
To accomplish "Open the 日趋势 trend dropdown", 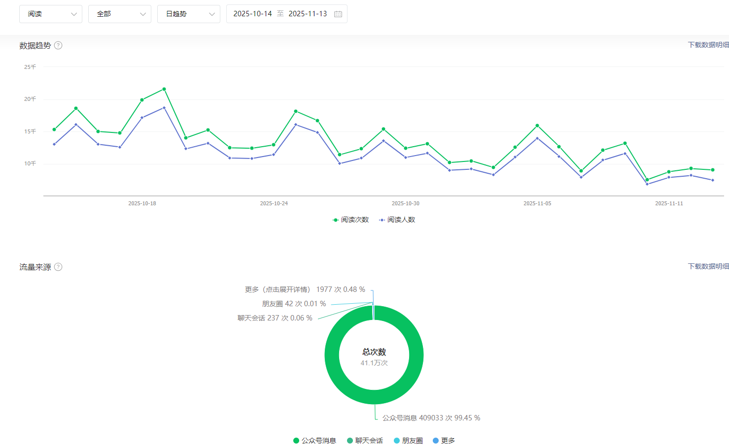I will tap(189, 14).
